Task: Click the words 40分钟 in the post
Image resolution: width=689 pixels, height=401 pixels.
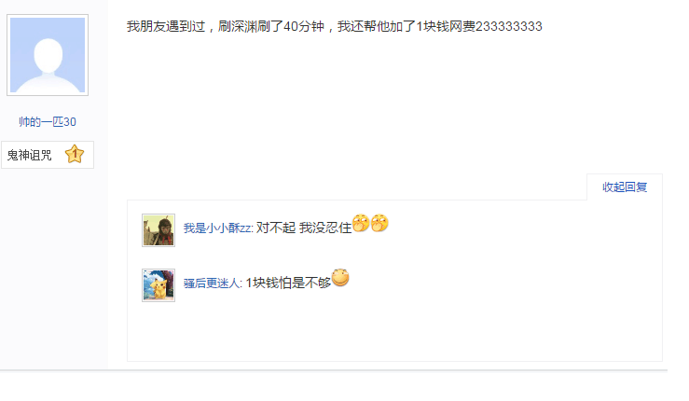Action: pyautogui.click(x=304, y=26)
